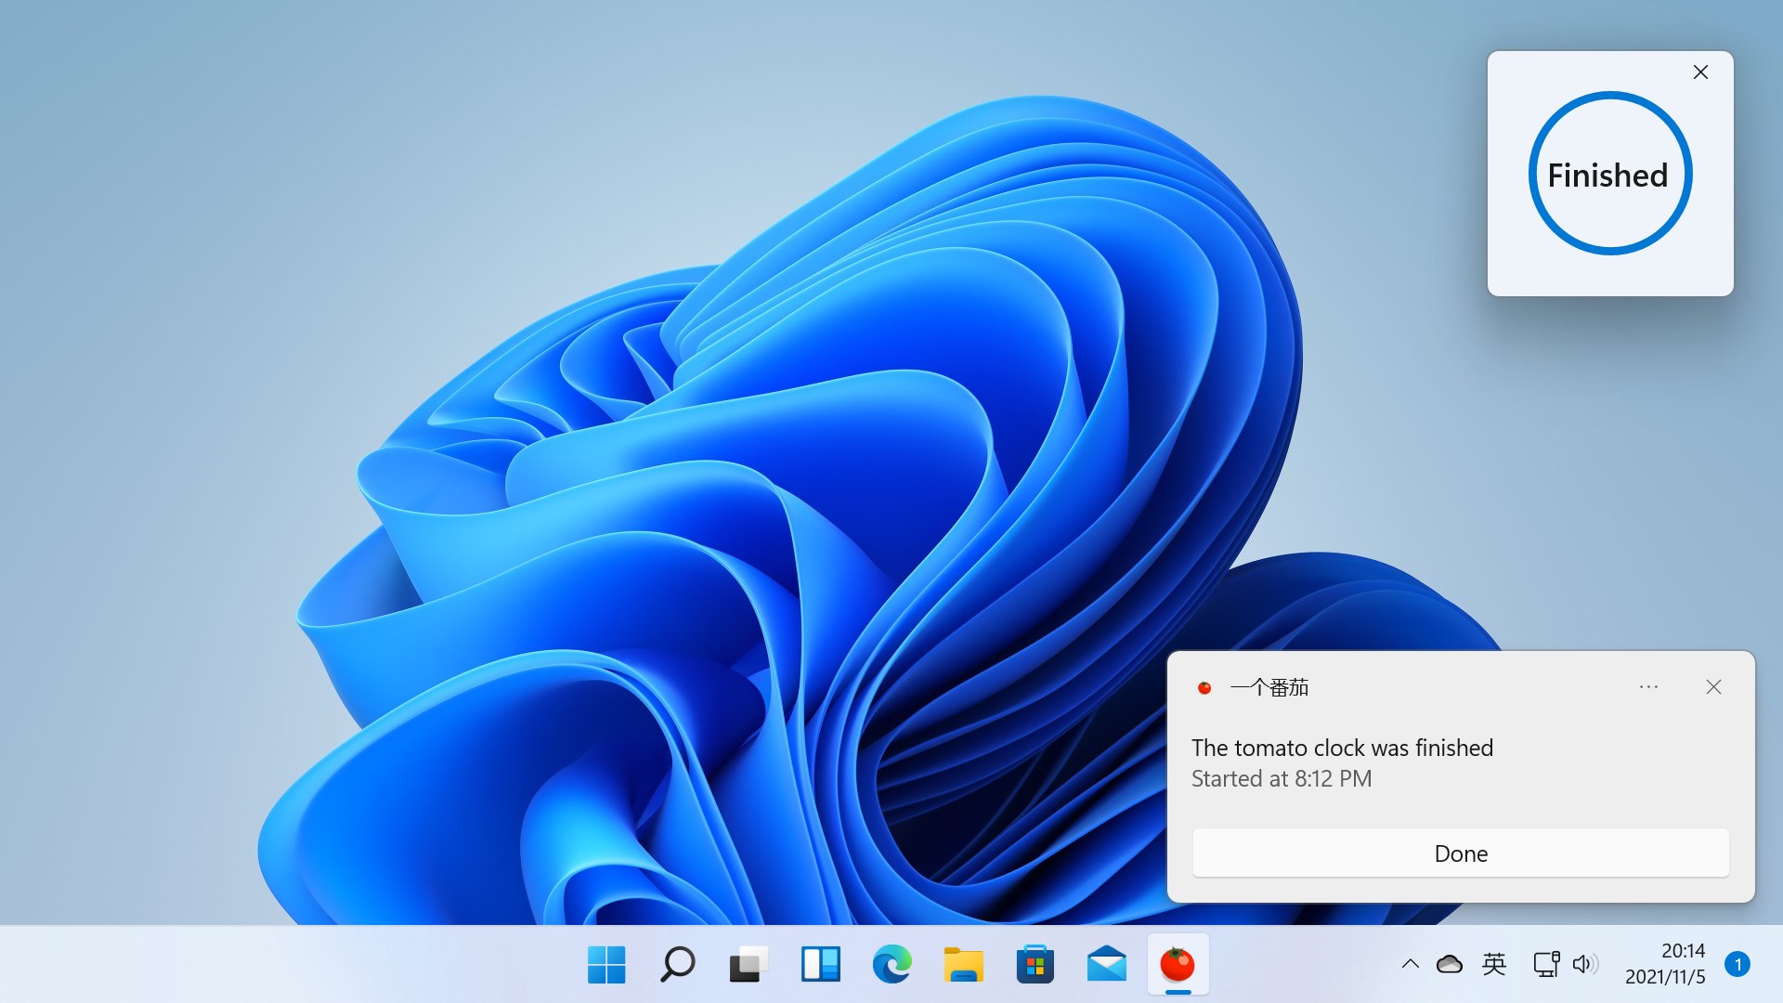Open Task View from taskbar

pos(748,965)
